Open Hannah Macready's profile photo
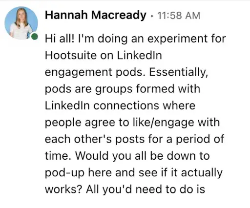 [21, 23]
